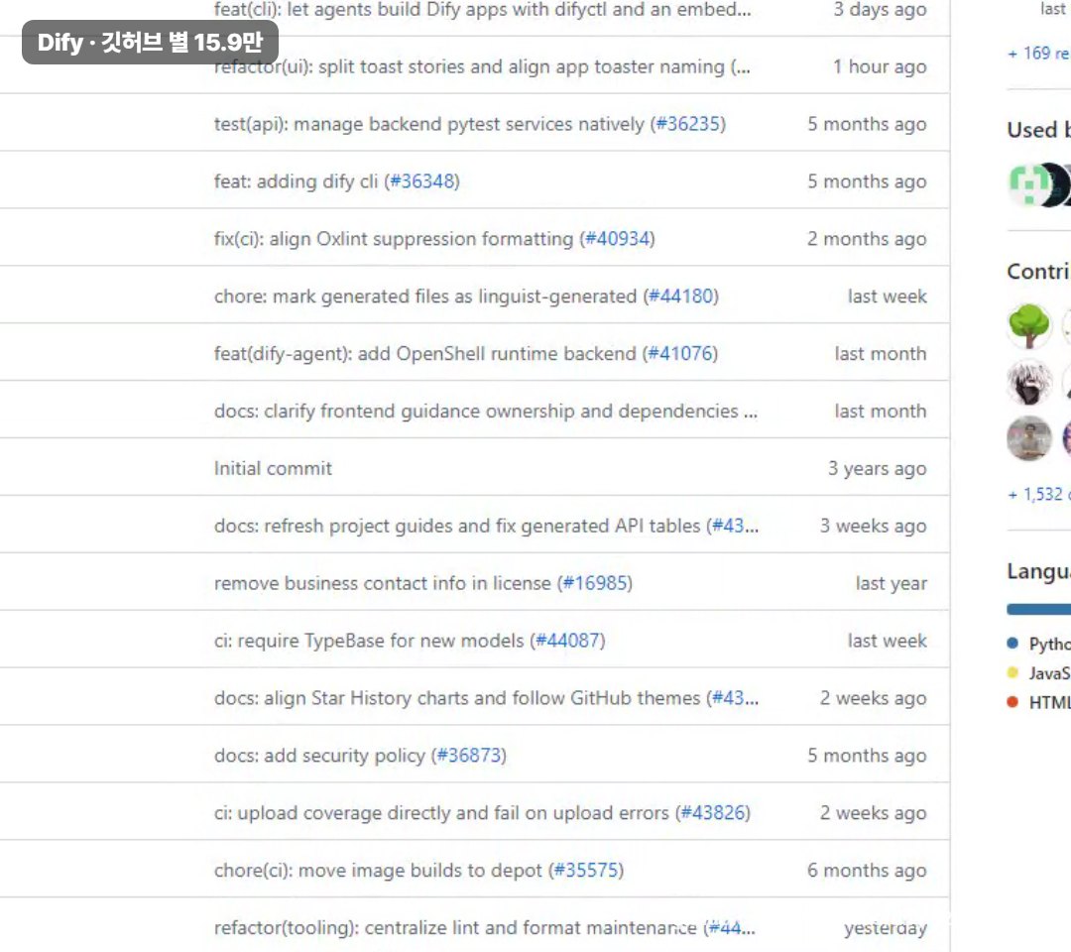View commit "fix(ci): align Oxlint suppression formatting"
Viewport: 1071px width, 952px height.
coord(394,238)
